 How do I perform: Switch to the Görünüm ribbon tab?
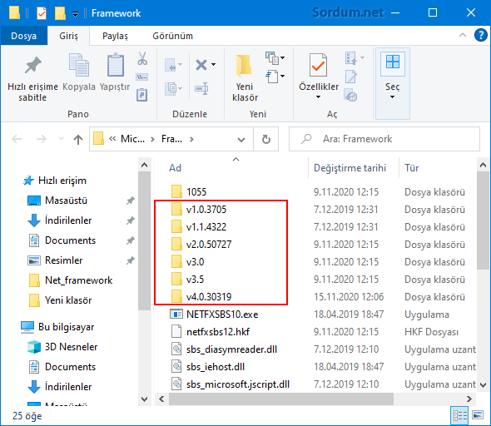pyautogui.click(x=172, y=36)
